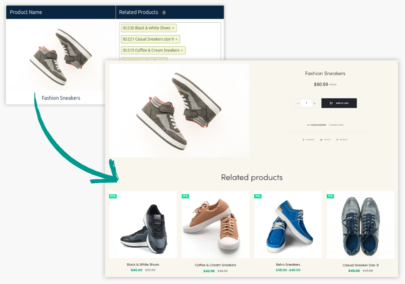Remove Coffee & Cream Sneakers tag
Screen dimensions: 405x284
click(182, 50)
